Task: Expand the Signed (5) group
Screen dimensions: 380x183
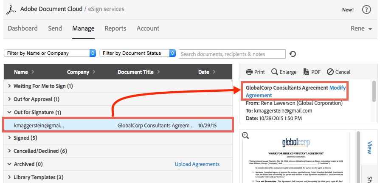Action: point(10,138)
